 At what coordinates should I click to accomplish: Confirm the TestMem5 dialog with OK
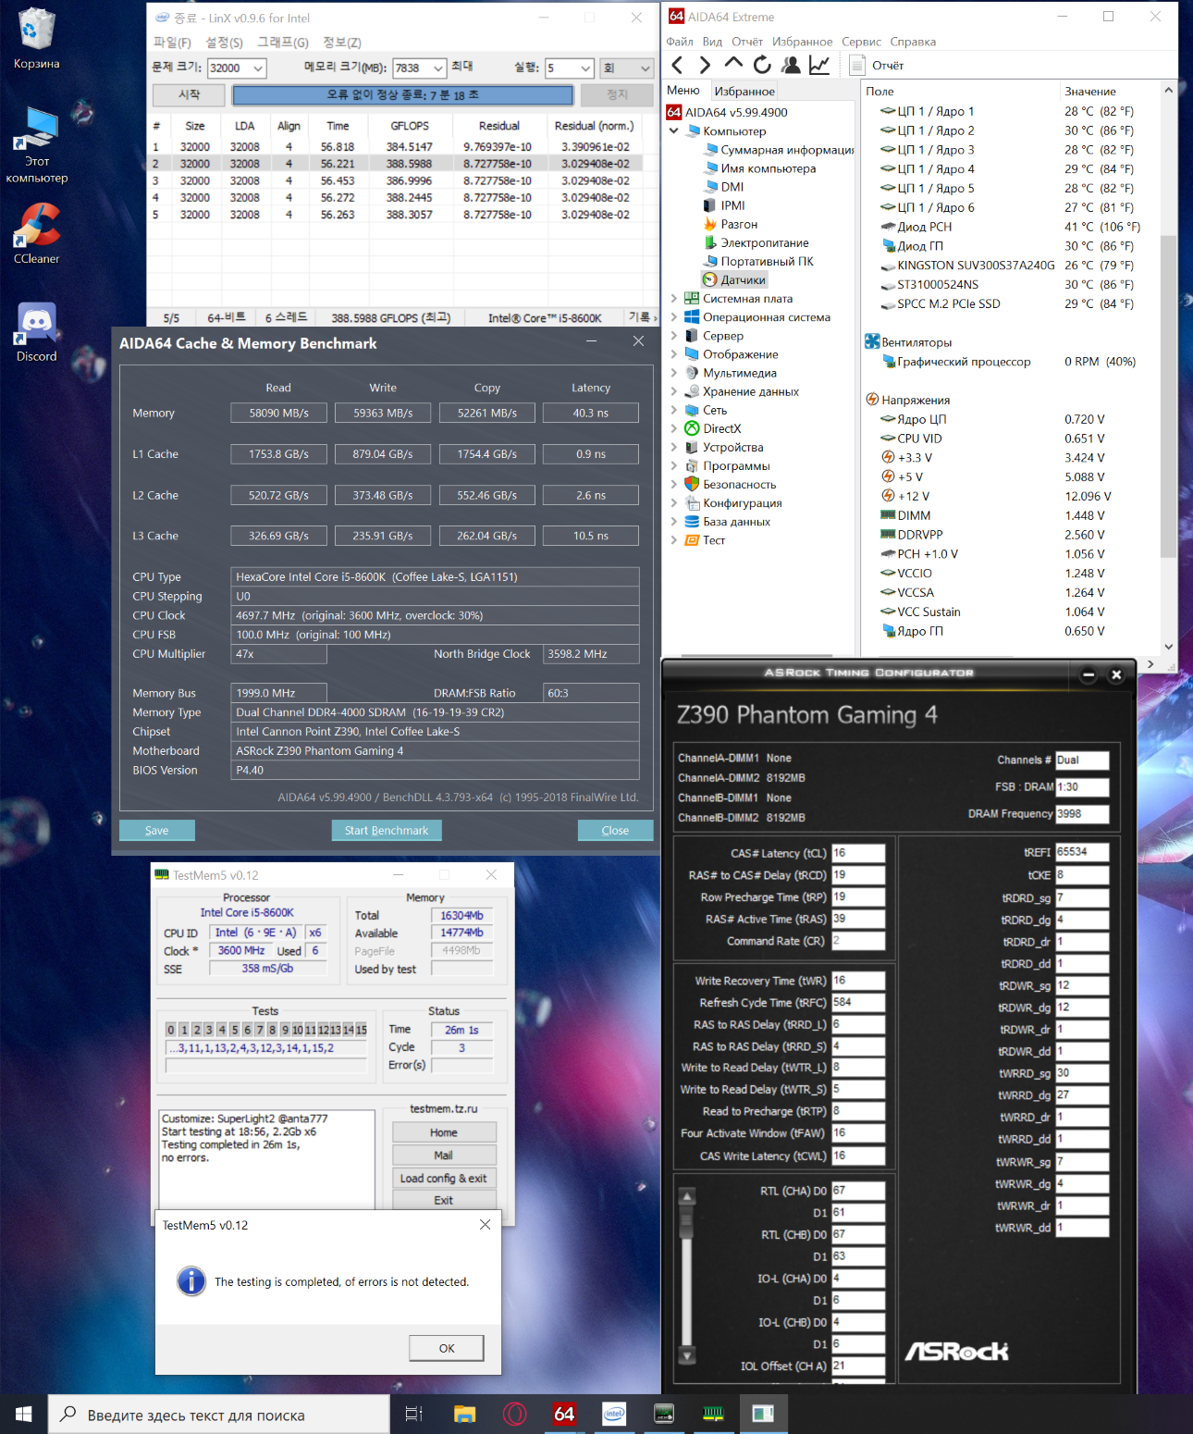tap(447, 1348)
